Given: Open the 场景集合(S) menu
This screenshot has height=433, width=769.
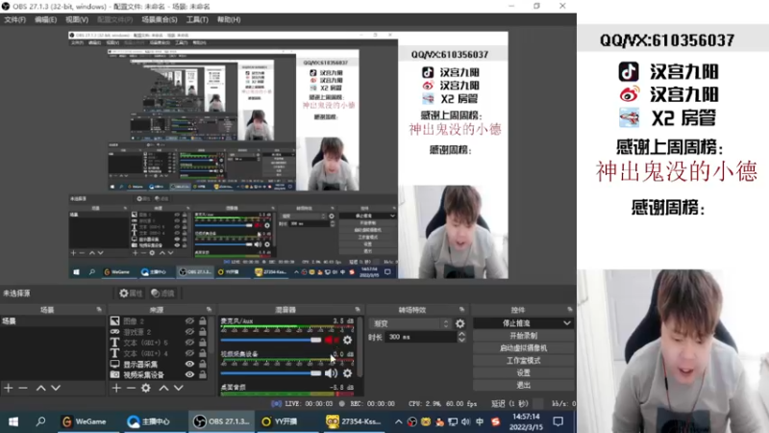Looking at the screenshot, I should [160, 19].
